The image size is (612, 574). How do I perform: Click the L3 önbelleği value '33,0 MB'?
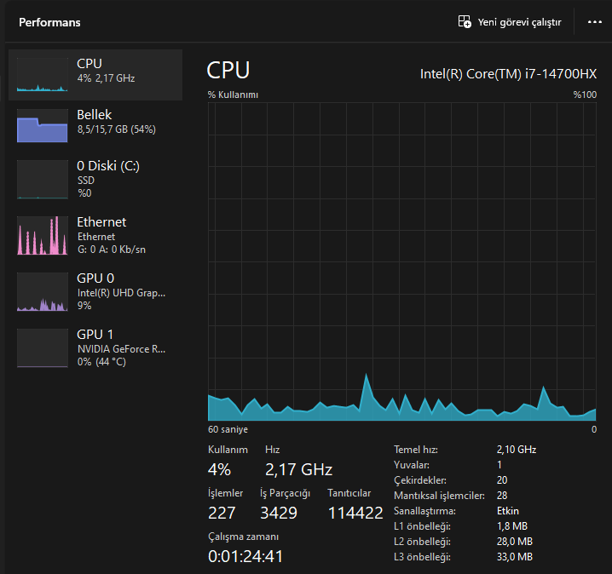point(515,557)
